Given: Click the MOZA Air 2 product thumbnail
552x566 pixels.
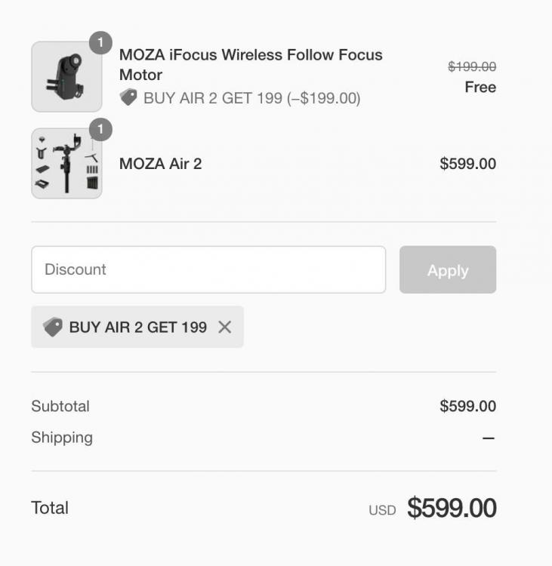Looking at the screenshot, I should coord(66,164).
